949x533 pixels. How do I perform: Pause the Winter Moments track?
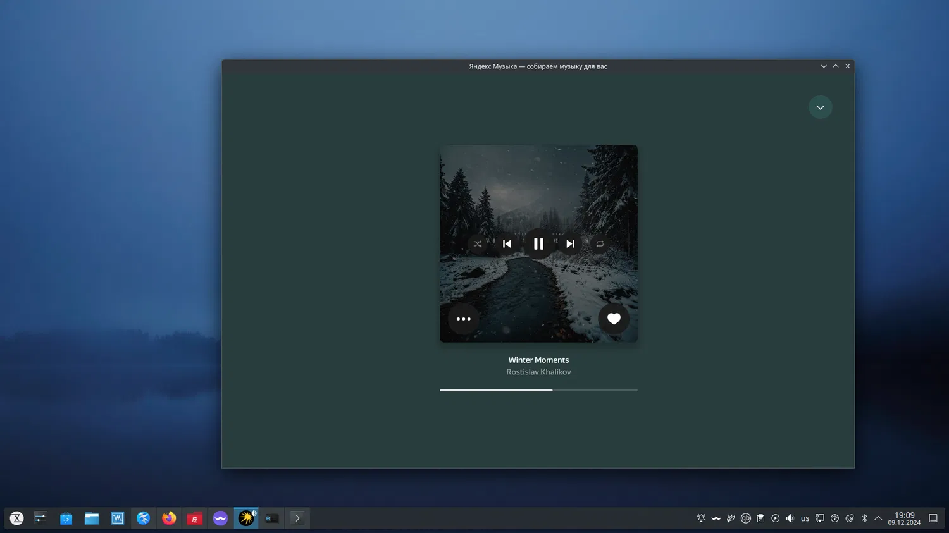tap(538, 244)
